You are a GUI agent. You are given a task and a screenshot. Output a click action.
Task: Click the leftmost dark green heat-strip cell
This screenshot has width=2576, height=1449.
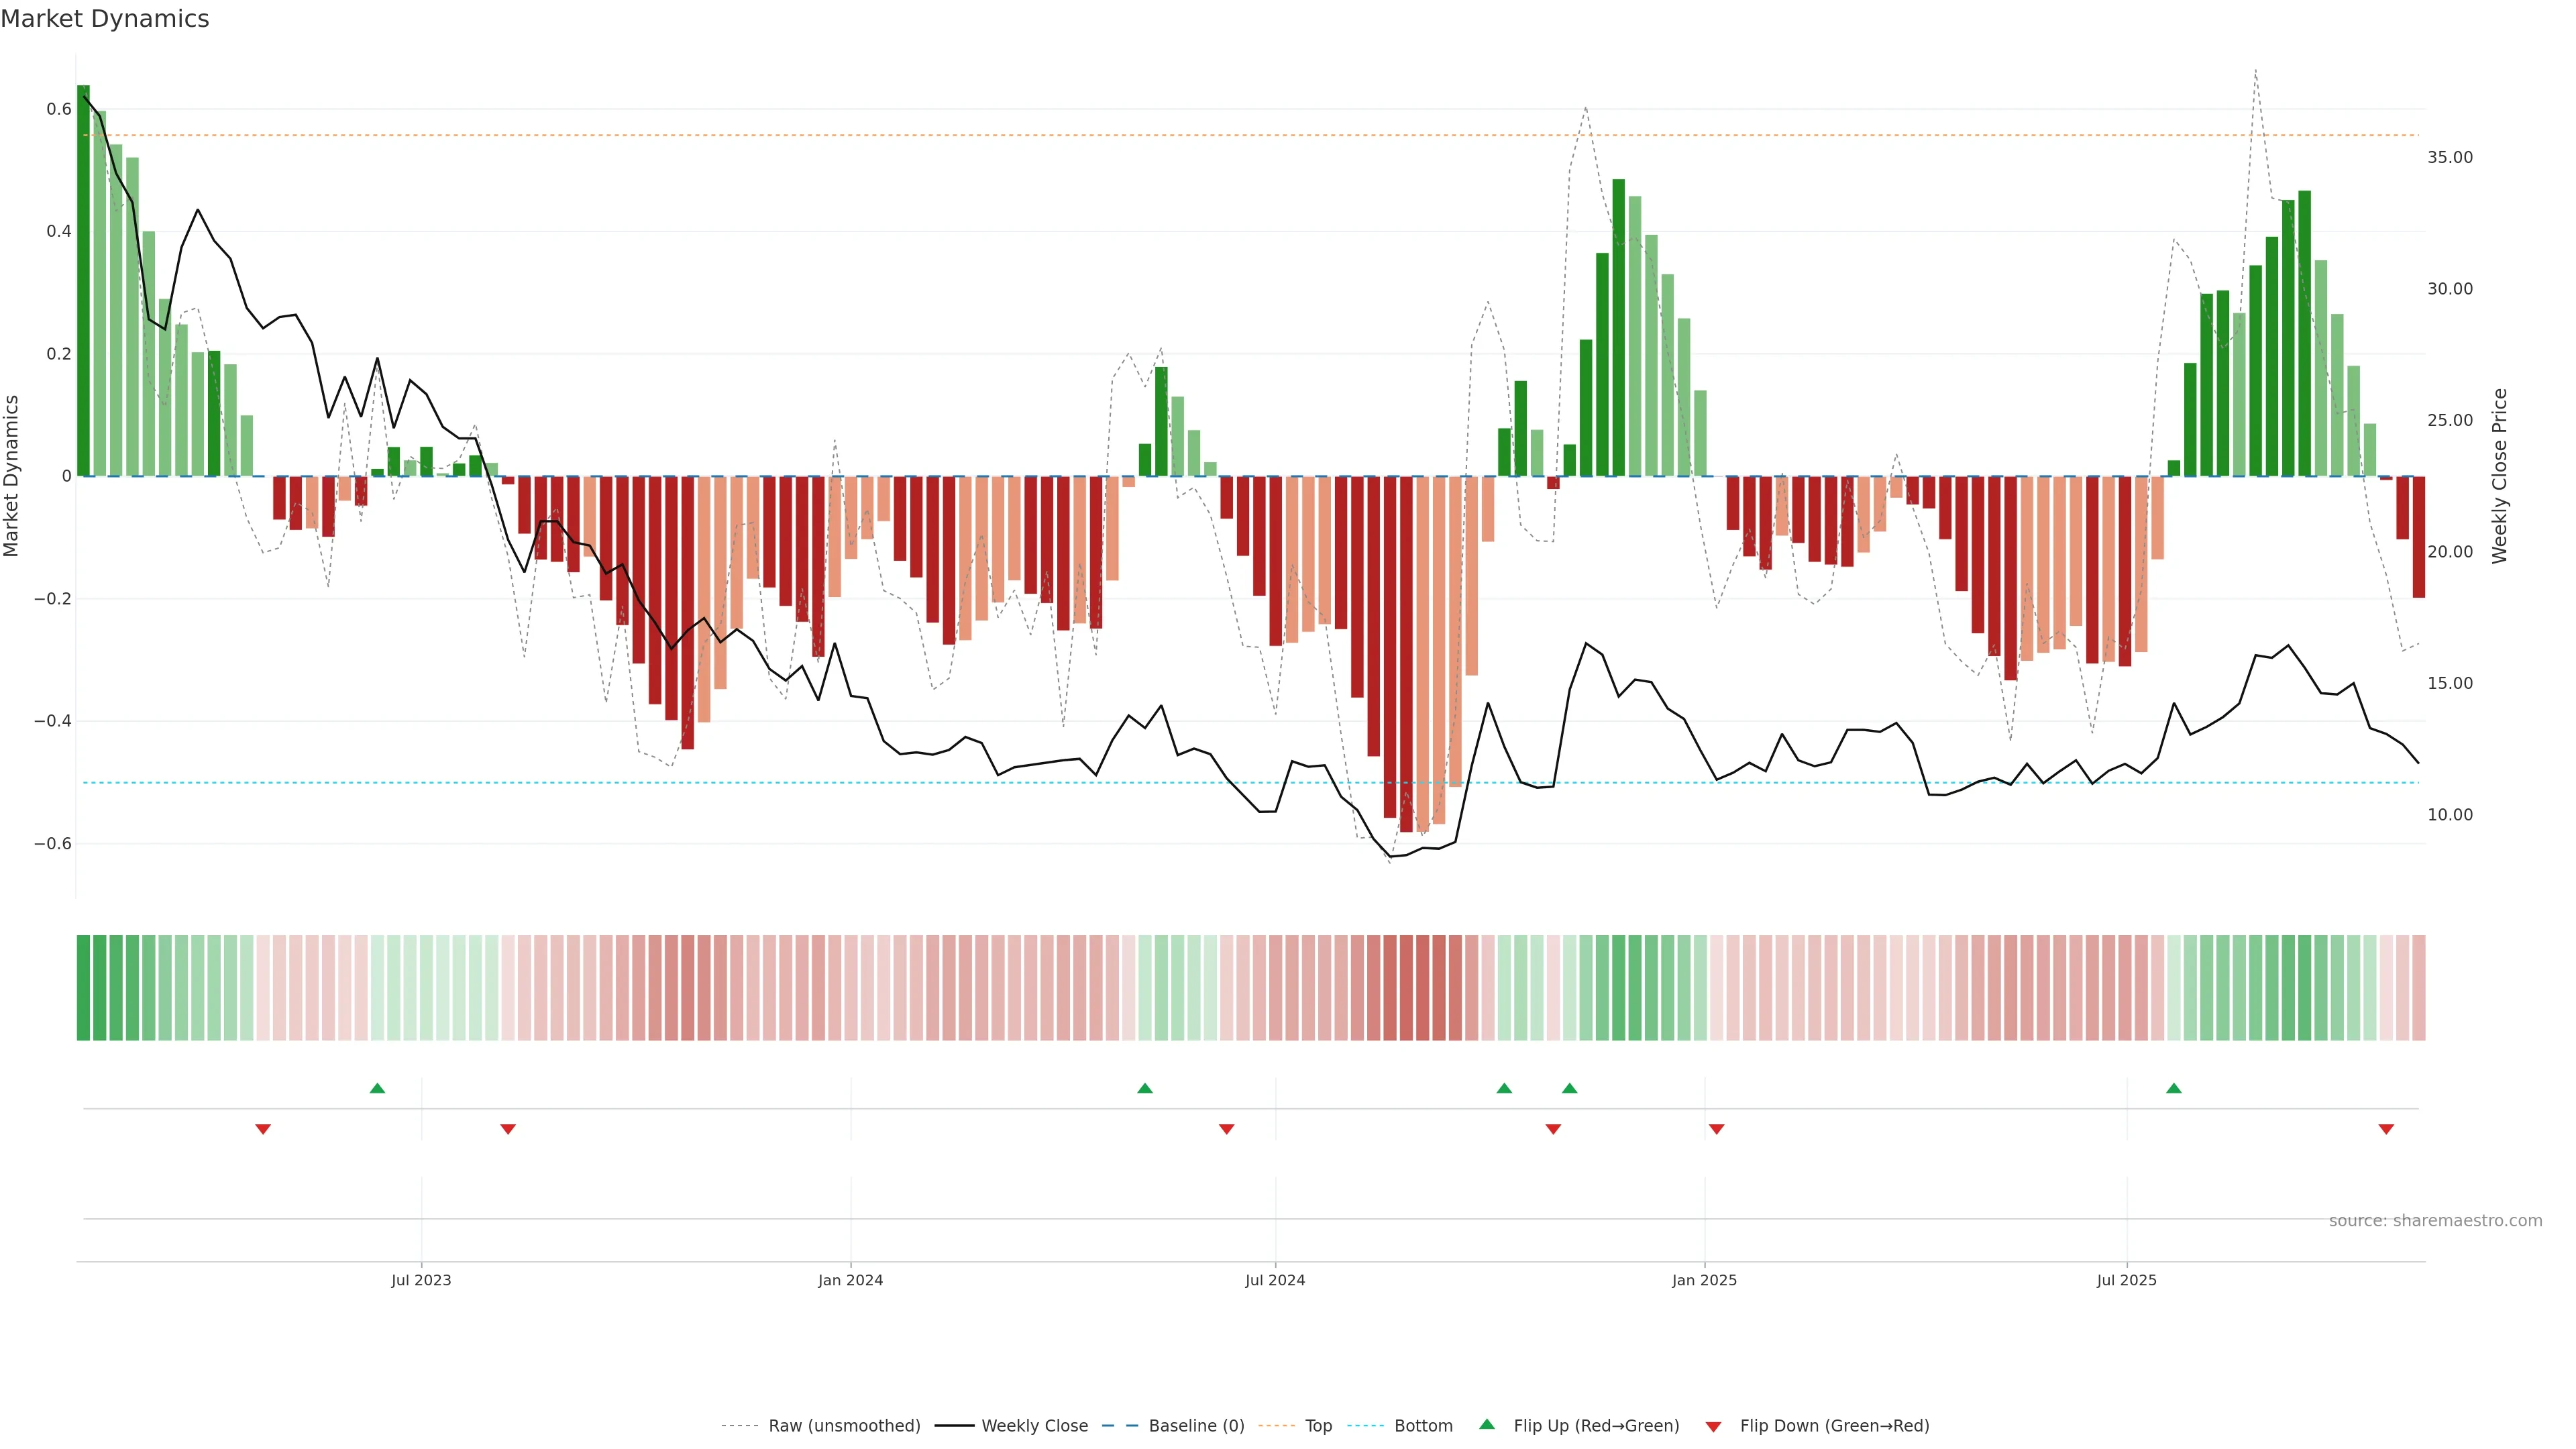point(83,987)
